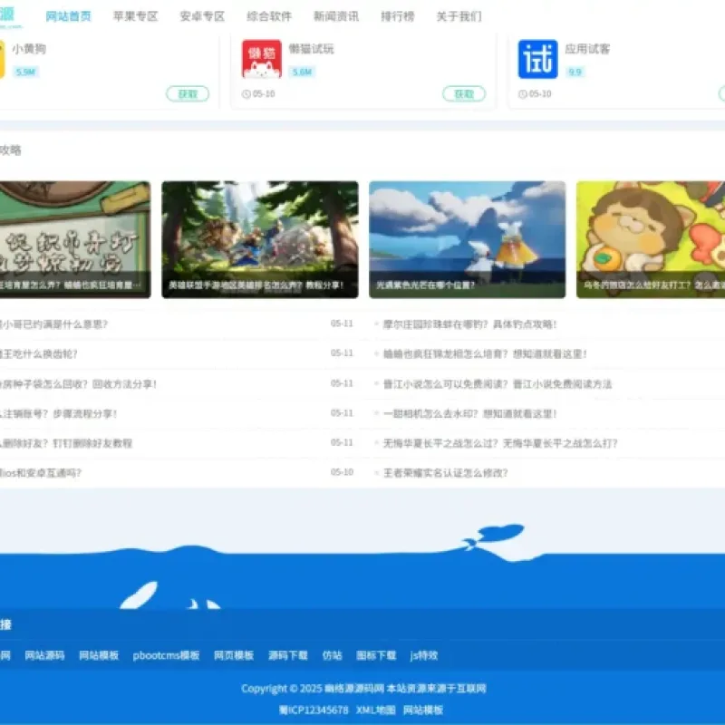Open the 仿站 friend link
Screen dimensions: 725x725
click(x=332, y=655)
